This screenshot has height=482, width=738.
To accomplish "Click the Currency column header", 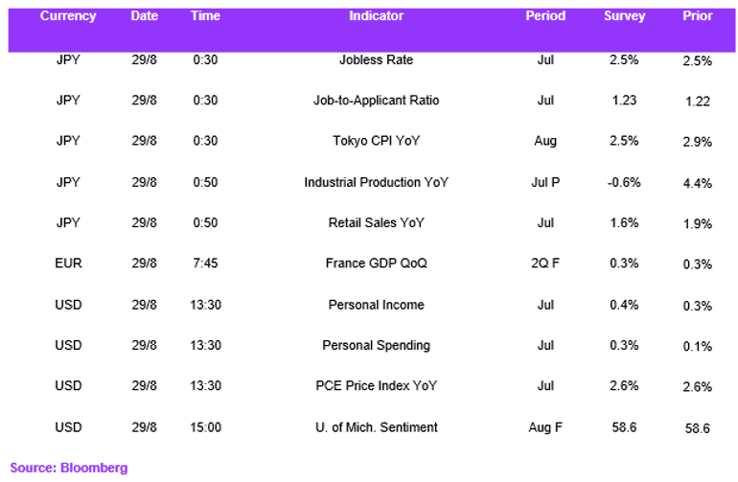I will [x=68, y=16].
